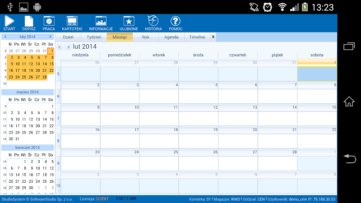The image size is (361, 203).
Task: Switch to Dzień view tab
Action: [x=68, y=37]
